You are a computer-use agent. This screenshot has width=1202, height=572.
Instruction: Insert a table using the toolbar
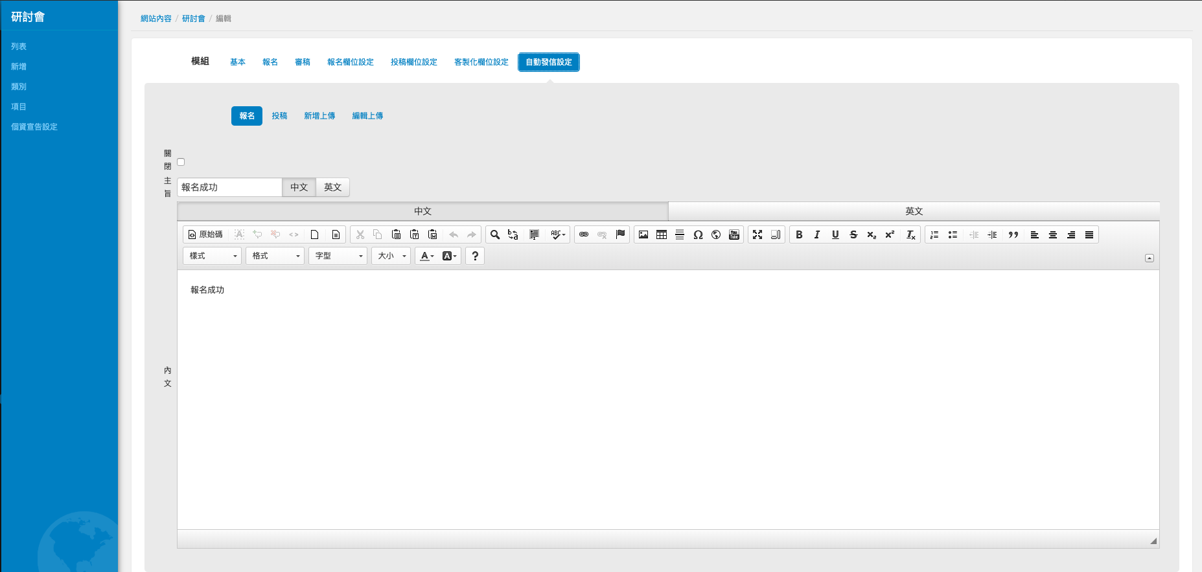click(662, 235)
